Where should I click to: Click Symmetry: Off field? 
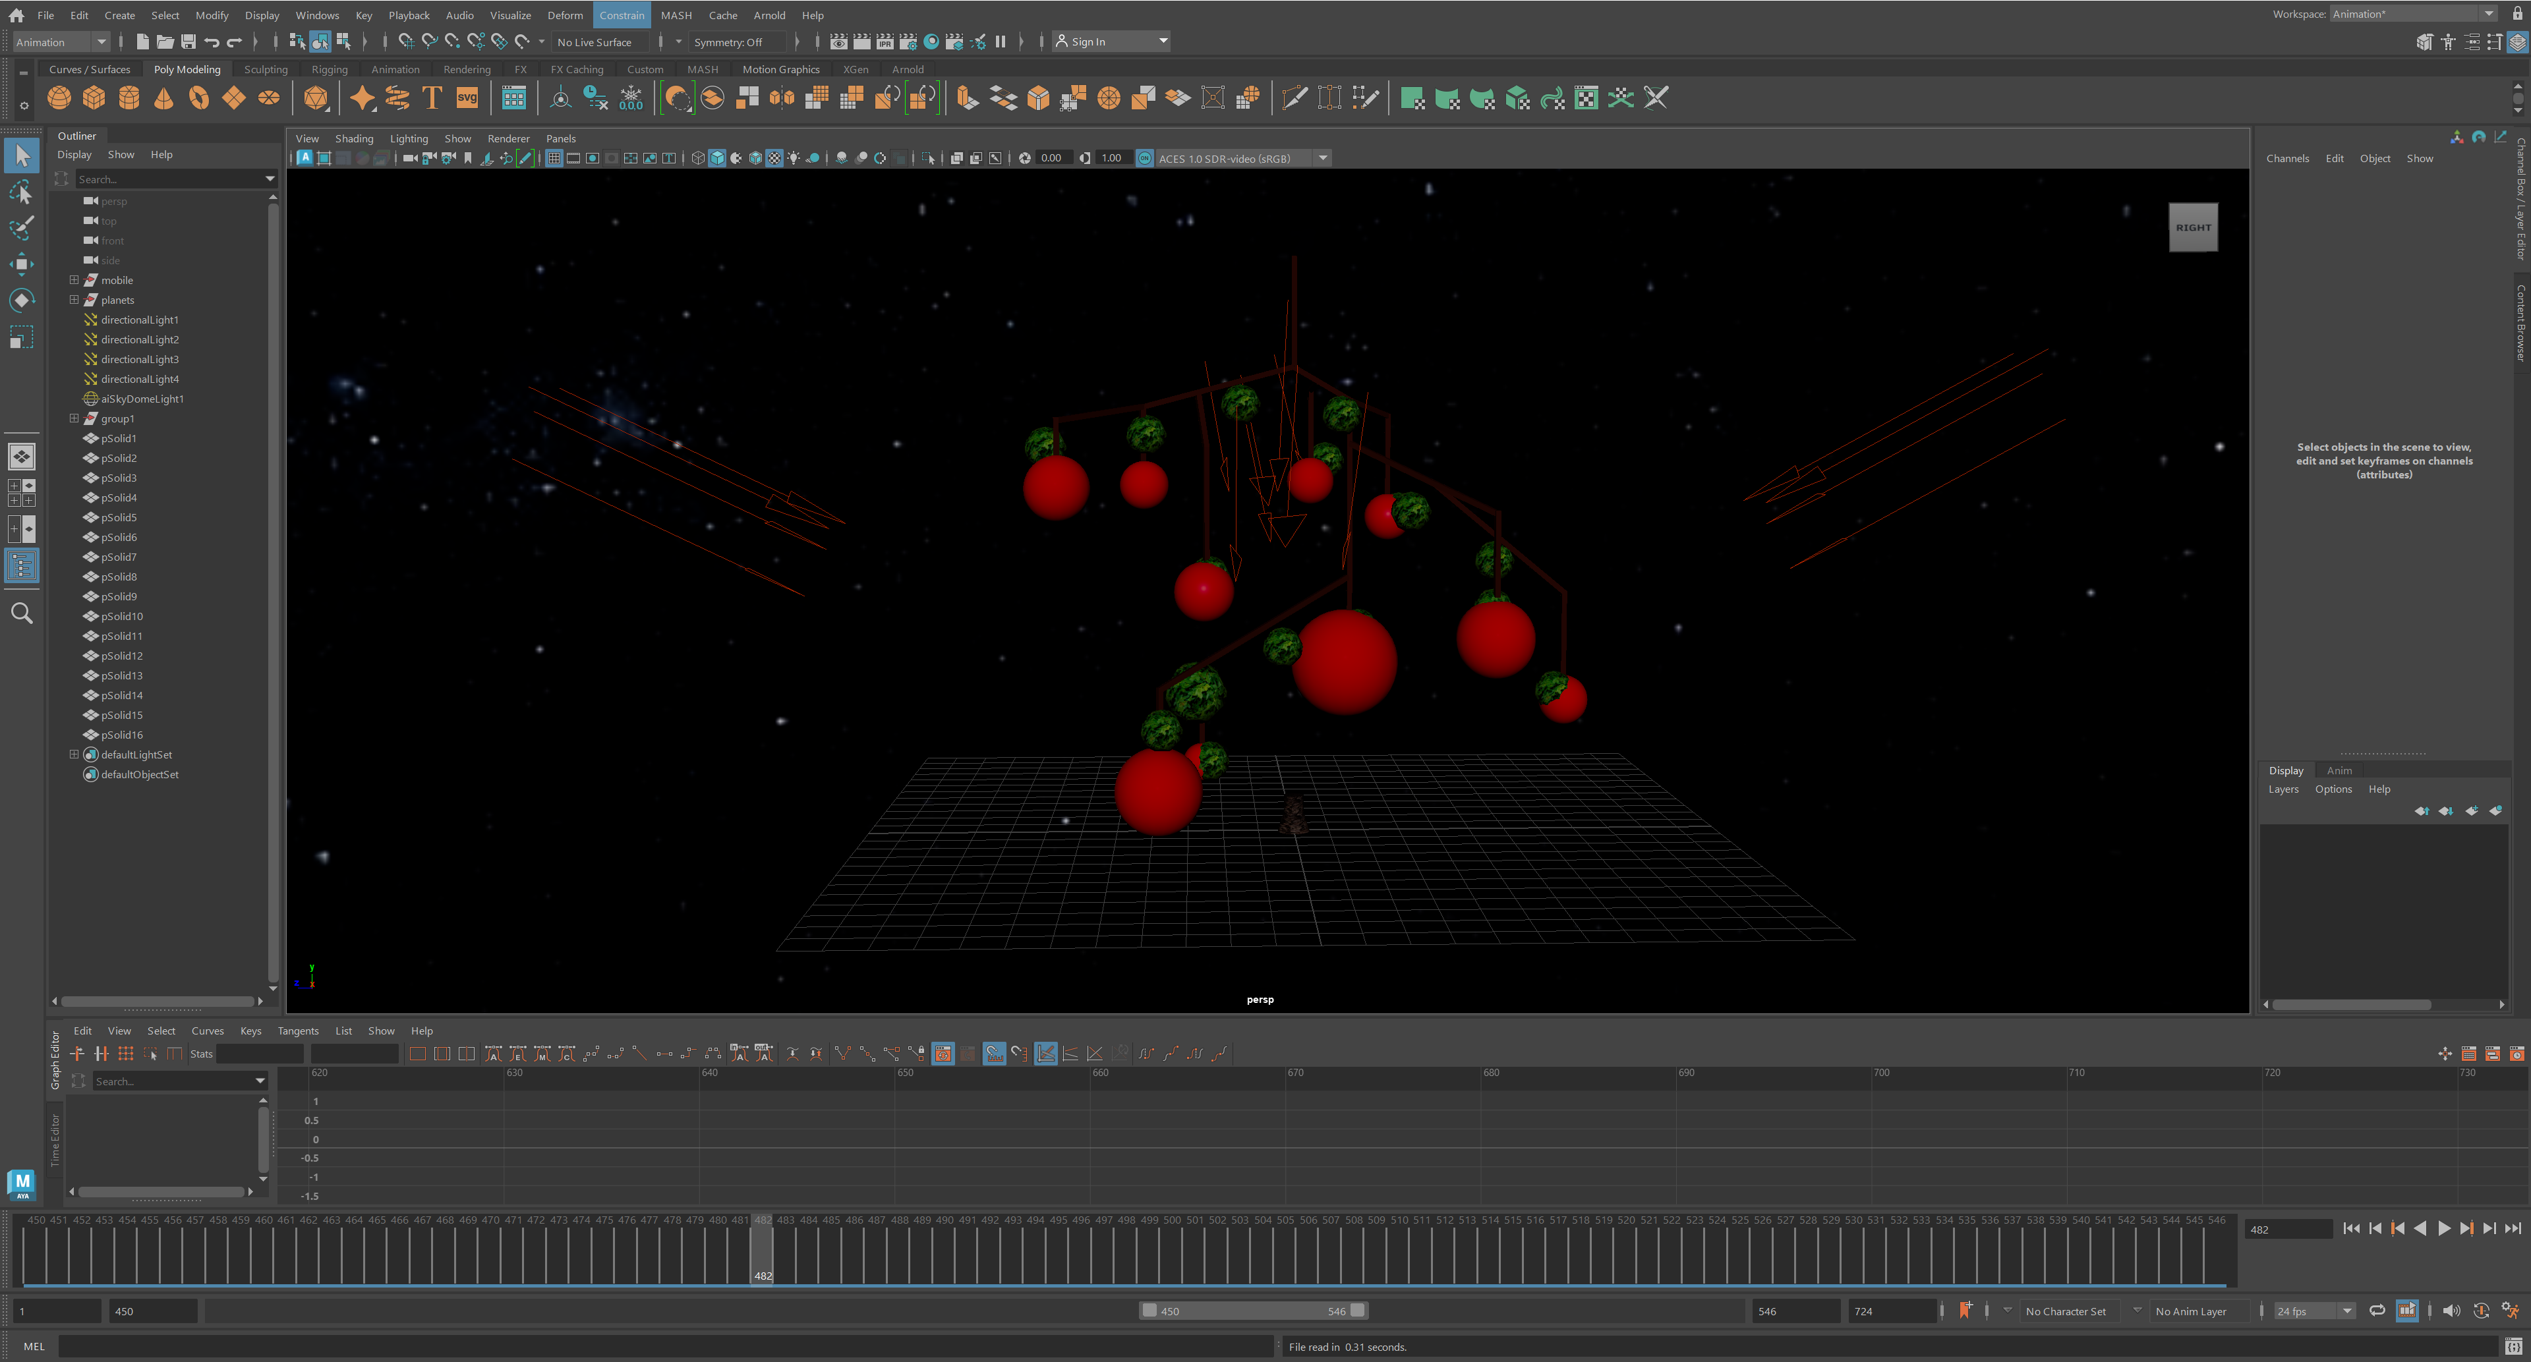pos(737,42)
